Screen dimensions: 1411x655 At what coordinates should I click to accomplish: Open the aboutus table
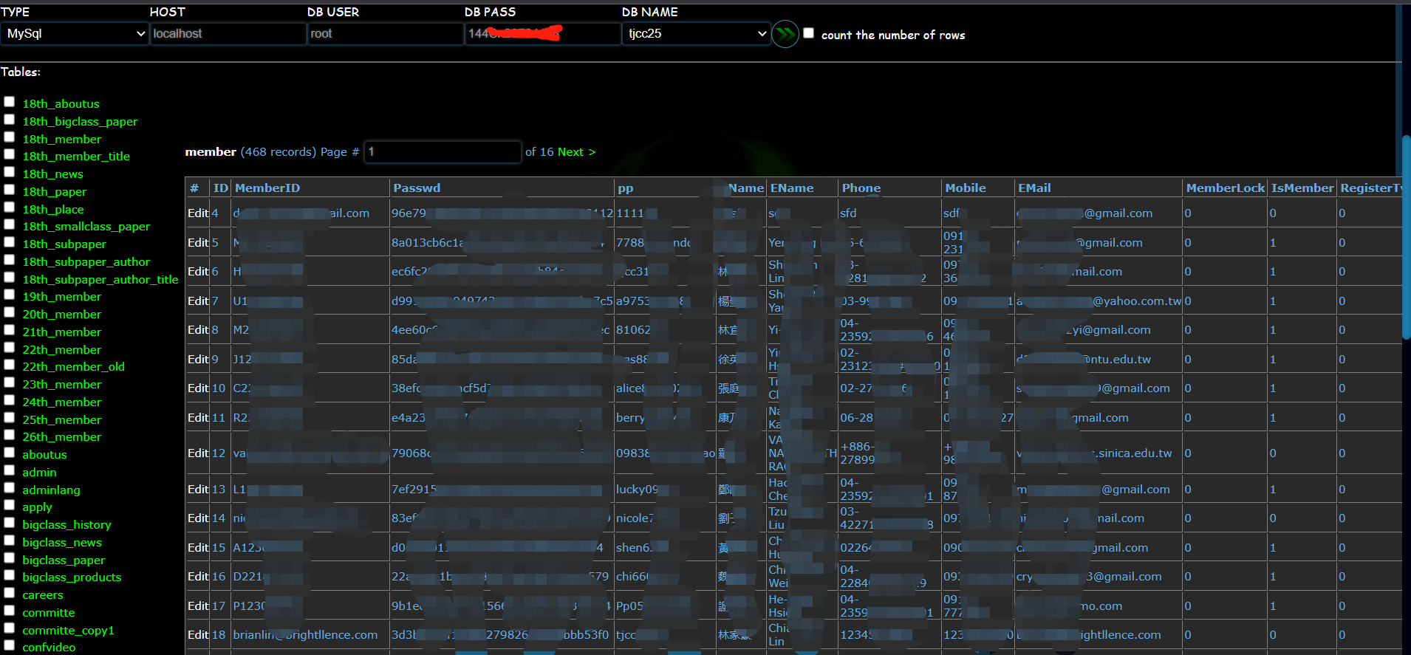44,454
